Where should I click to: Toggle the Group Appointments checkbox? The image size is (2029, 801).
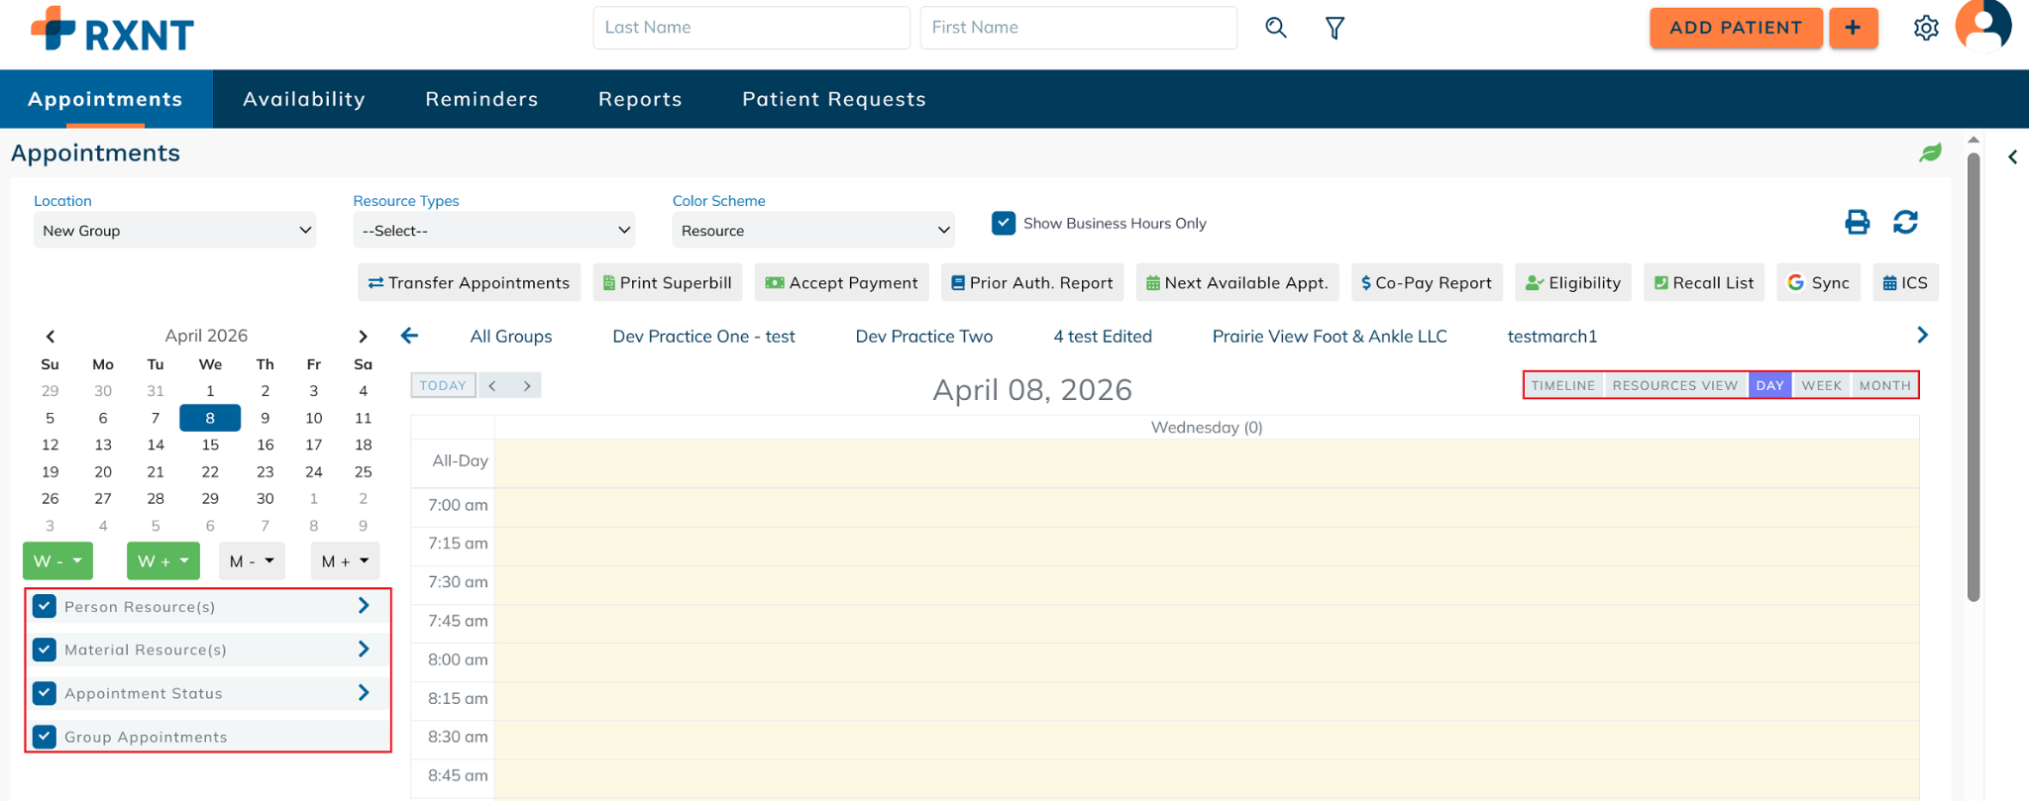point(45,737)
